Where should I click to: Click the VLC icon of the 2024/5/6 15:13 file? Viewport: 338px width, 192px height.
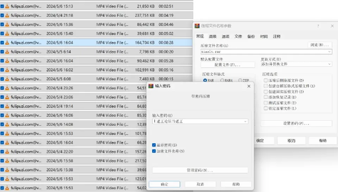7,6
